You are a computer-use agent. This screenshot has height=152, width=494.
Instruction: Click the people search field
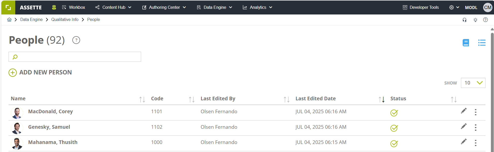(x=75, y=57)
